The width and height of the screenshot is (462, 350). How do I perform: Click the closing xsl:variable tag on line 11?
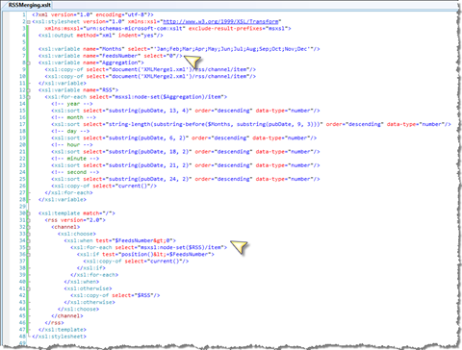coord(63,84)
